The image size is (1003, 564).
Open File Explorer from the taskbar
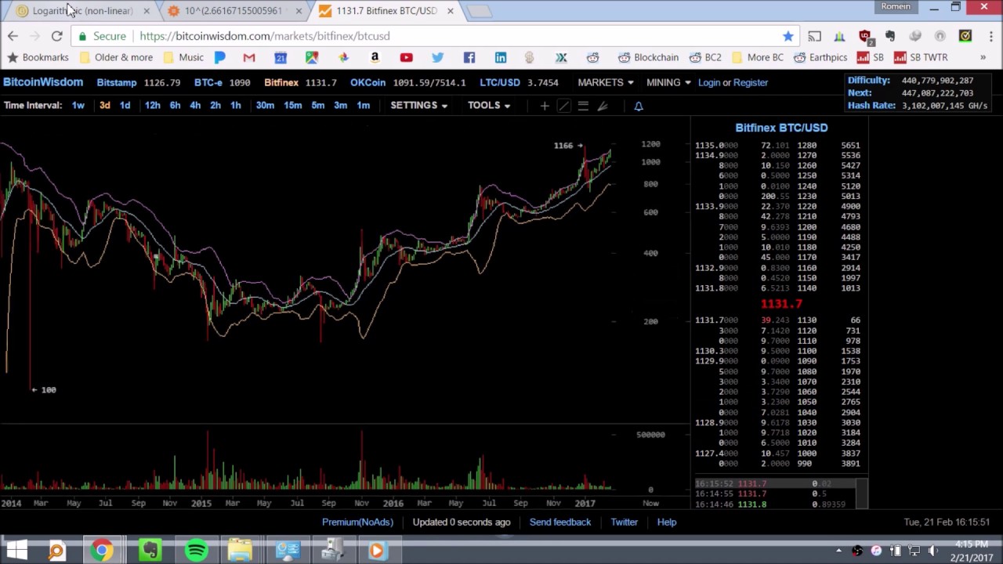240,551
